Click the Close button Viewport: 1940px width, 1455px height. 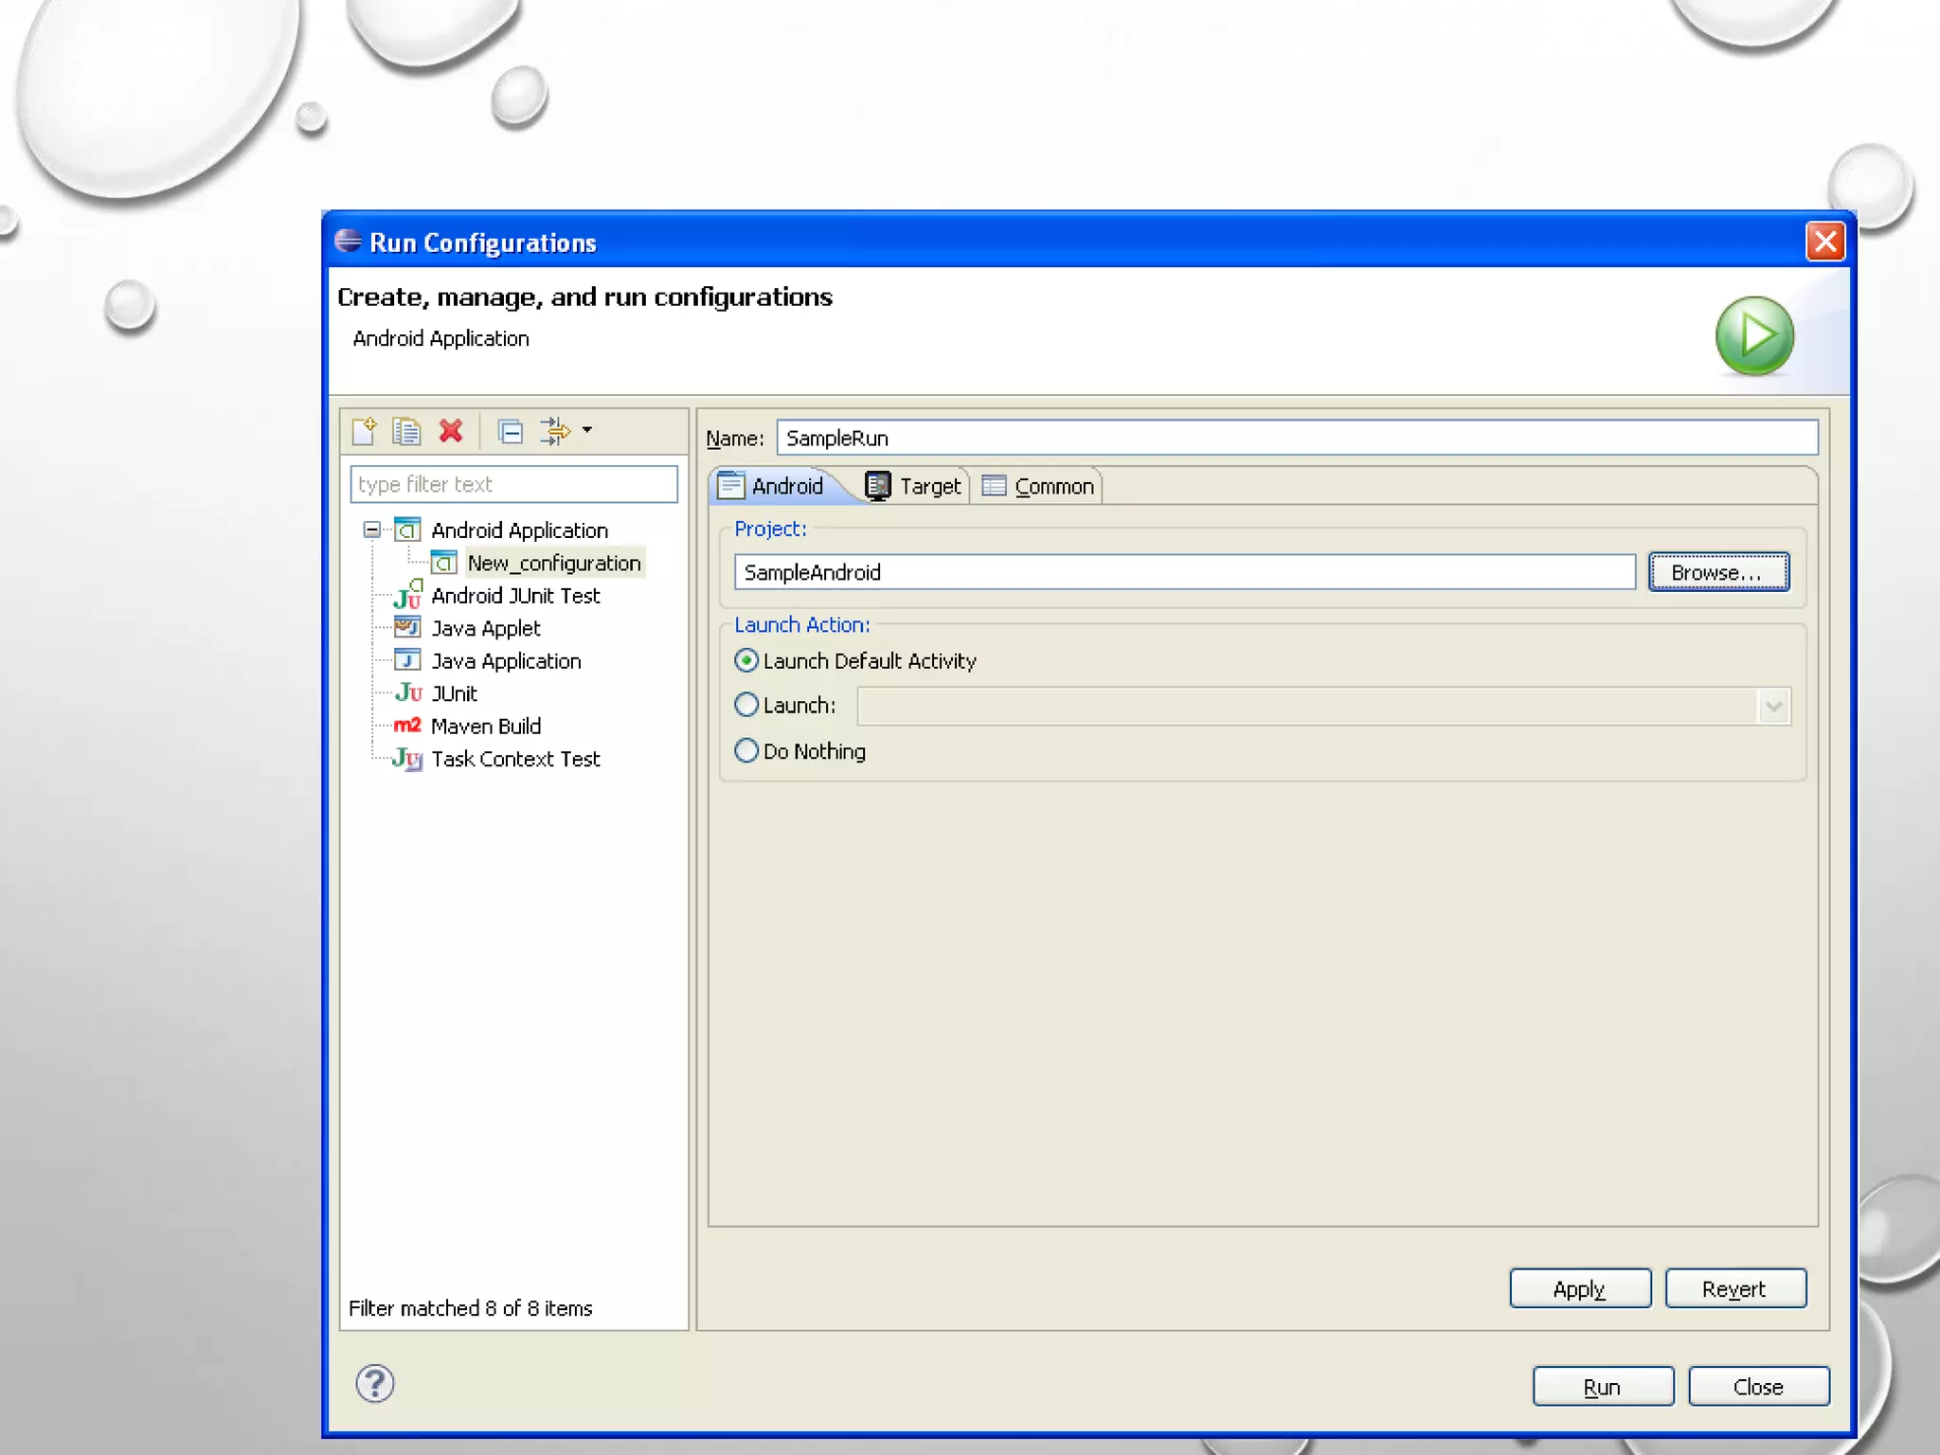1759,1387
